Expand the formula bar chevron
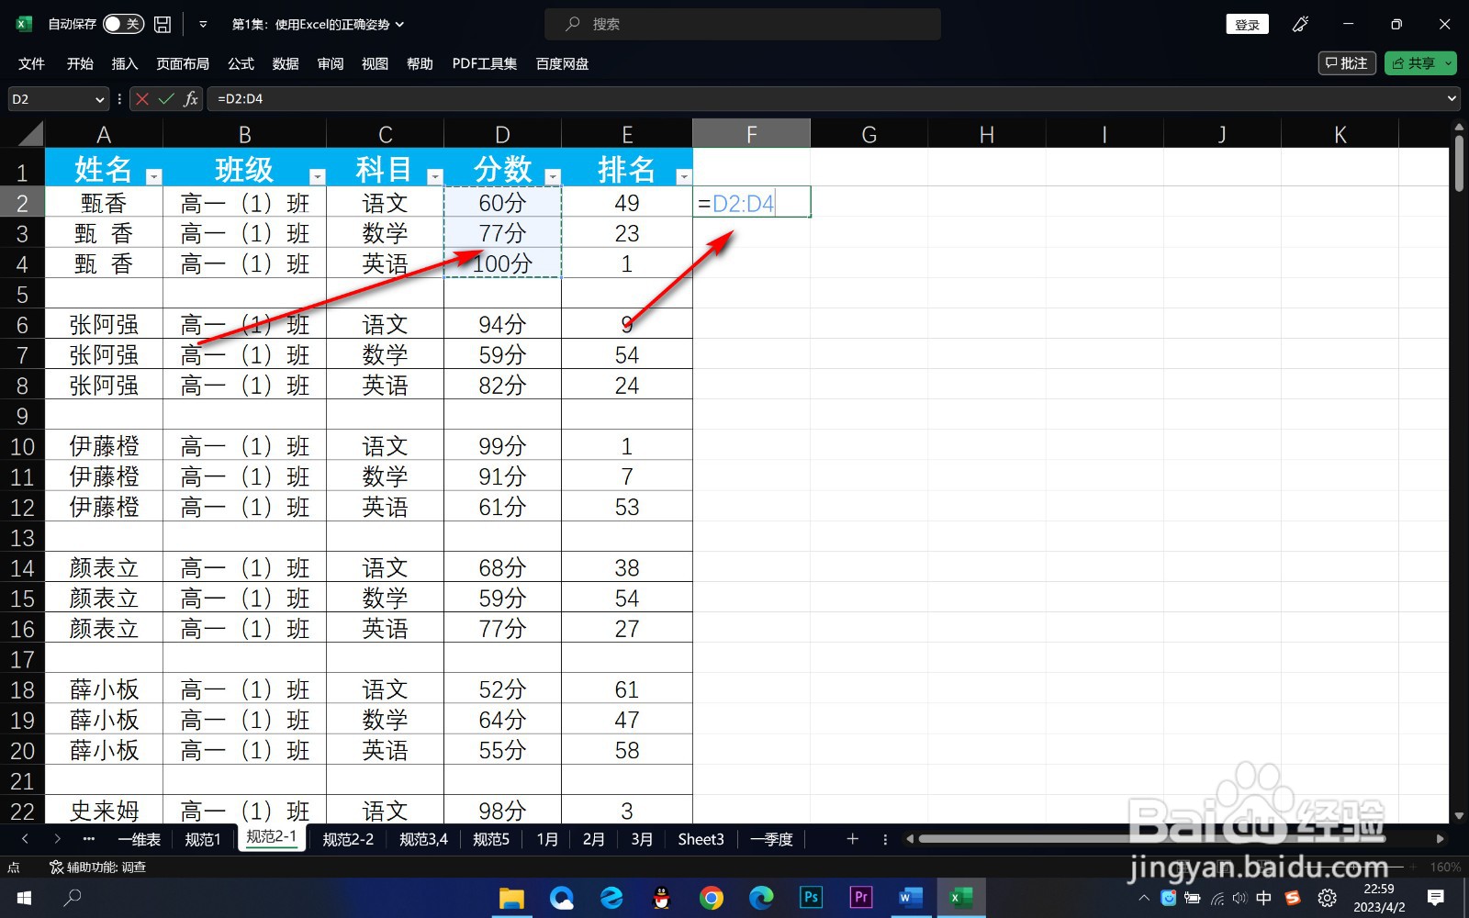1469x918 pixels. (x=1452, y=98)
